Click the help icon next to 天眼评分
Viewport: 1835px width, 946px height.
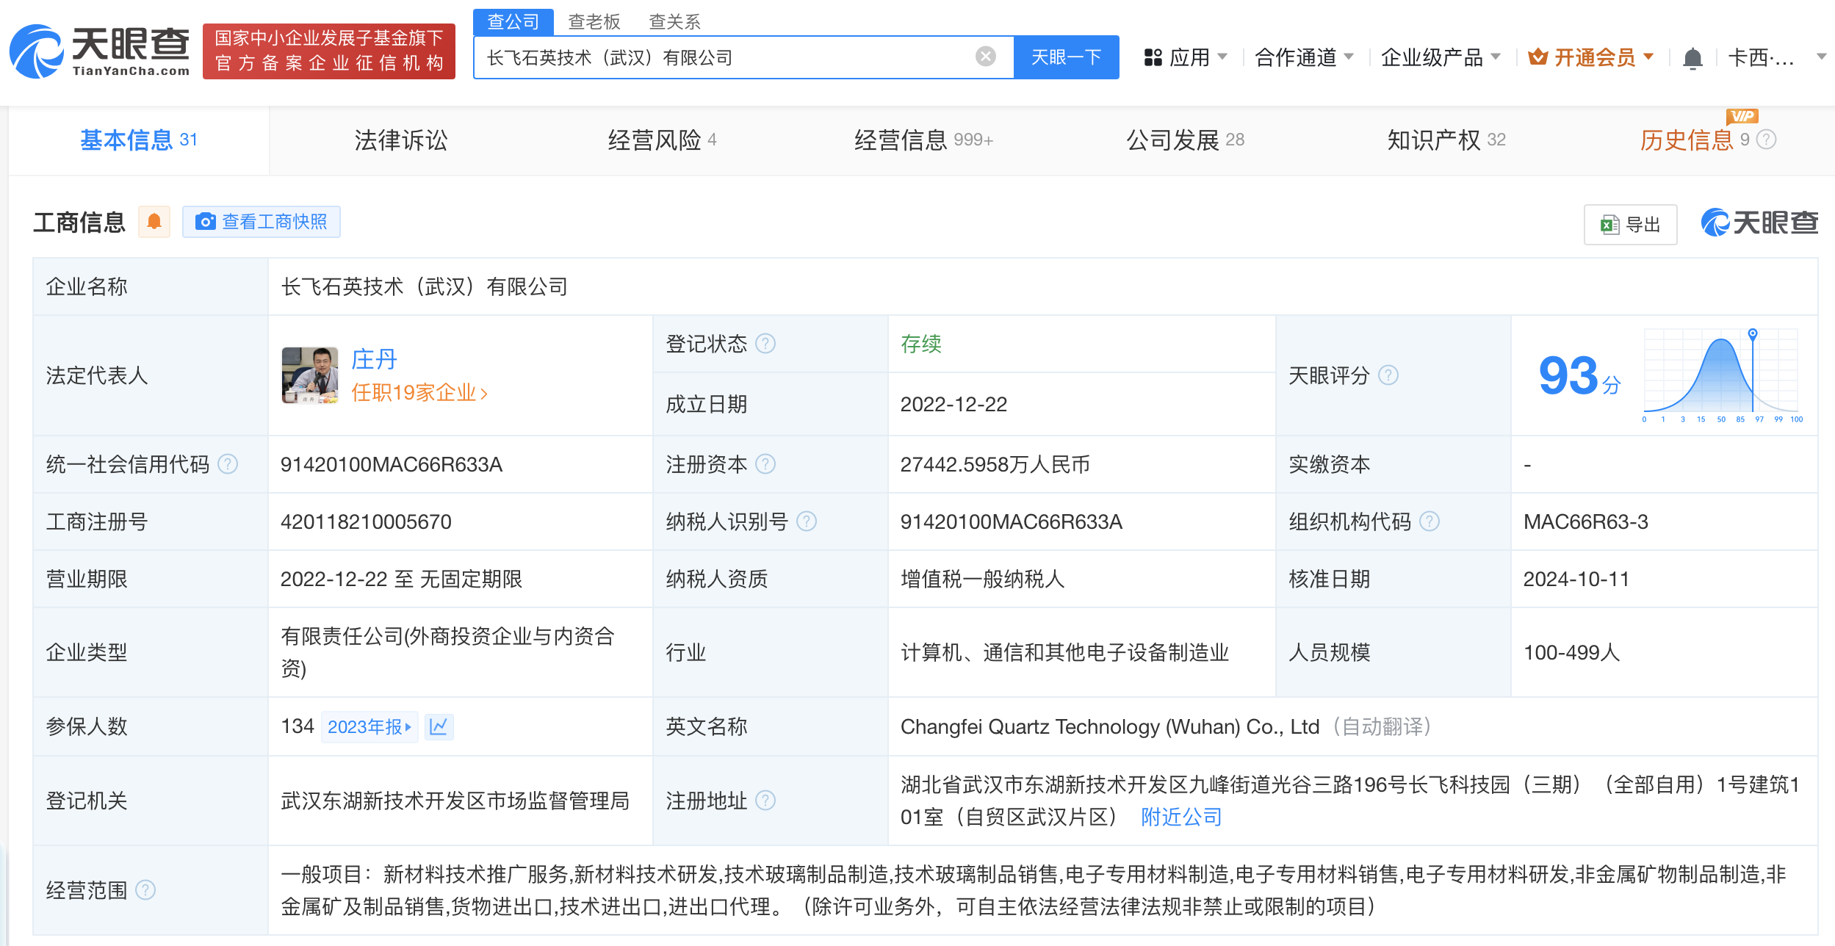1388,375
